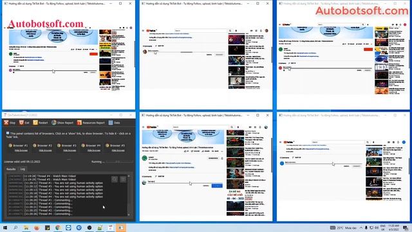Click Cancel beside the blue Comment button
The width and height of the screenshot is (412, 232).
(206, 186)
